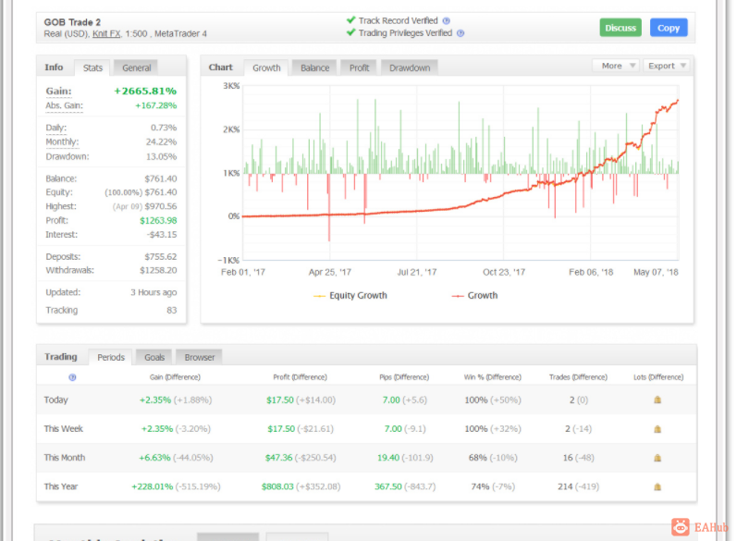Click help icon beside Trading Privileges Verified

click(x=461, y=33)
